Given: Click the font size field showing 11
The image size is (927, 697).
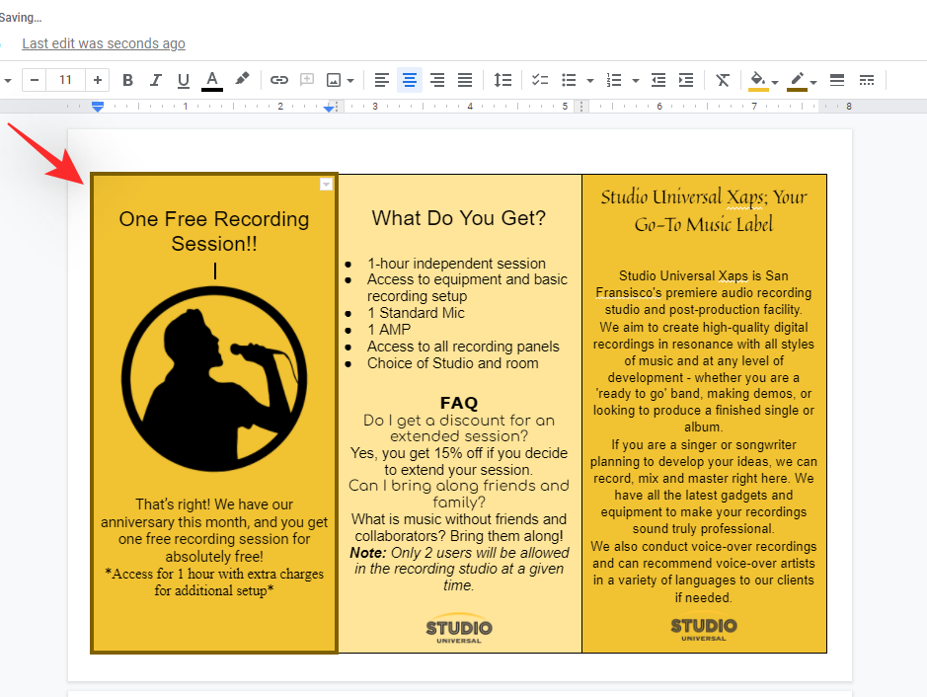Looking at the screenshot, I should [65, 80].
